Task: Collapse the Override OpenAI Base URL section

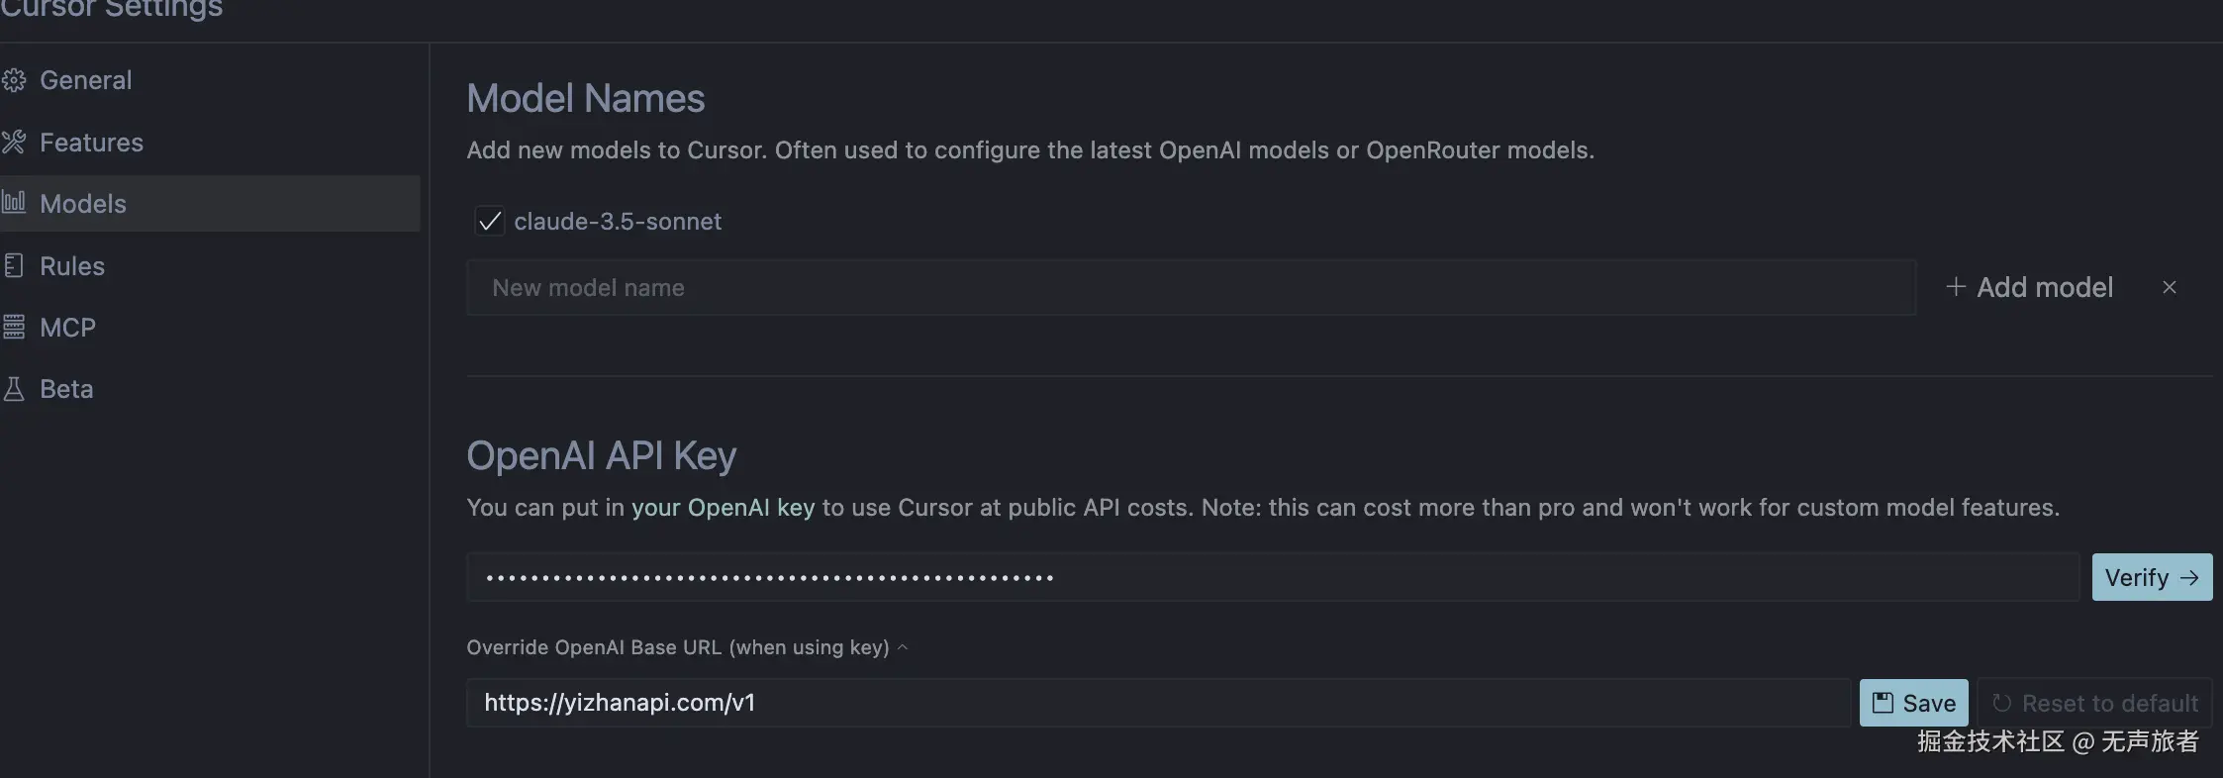Action: [x=902, y=647]
